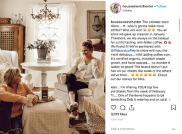The height and width of the screenshot is (134, 182).
Task: Open houseonwinchester profile picture avatar
Action: click(115, 8)
